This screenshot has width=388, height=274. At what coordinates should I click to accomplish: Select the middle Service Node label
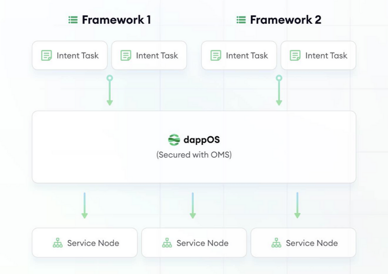point(203,243)
